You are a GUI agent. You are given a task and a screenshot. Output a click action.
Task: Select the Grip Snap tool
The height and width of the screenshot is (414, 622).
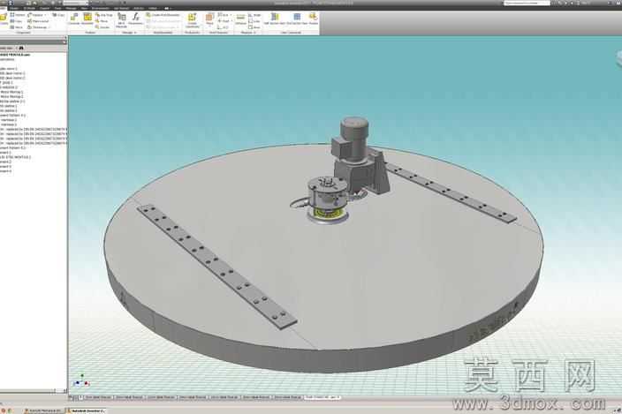[104, 15]
